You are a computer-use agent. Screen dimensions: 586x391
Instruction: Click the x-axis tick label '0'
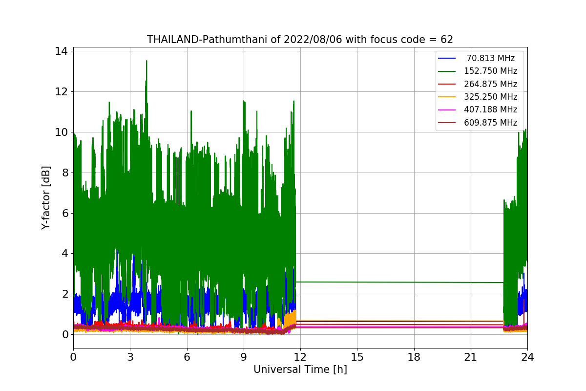pos(73,357)
